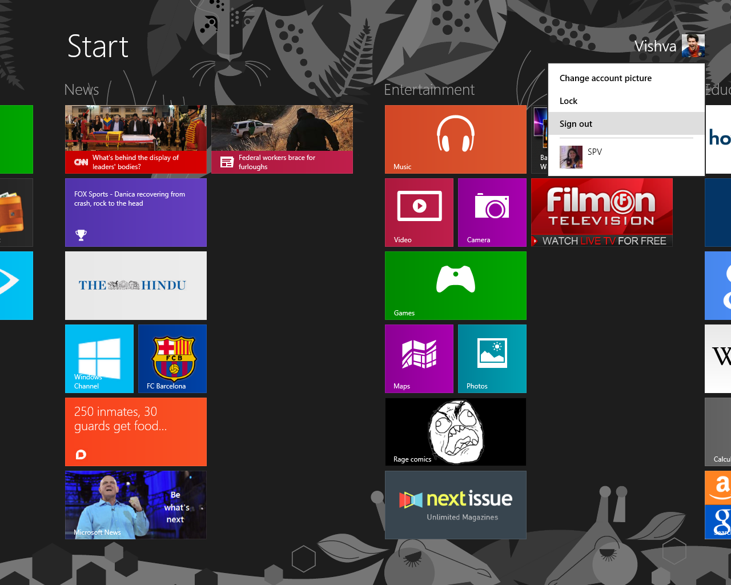Screen dimensions: 731x585
Task: Click the Vishva account picture
Action: (x=693, y=45)
